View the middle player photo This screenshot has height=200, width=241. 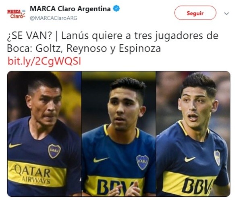click(x=118, y=134)
